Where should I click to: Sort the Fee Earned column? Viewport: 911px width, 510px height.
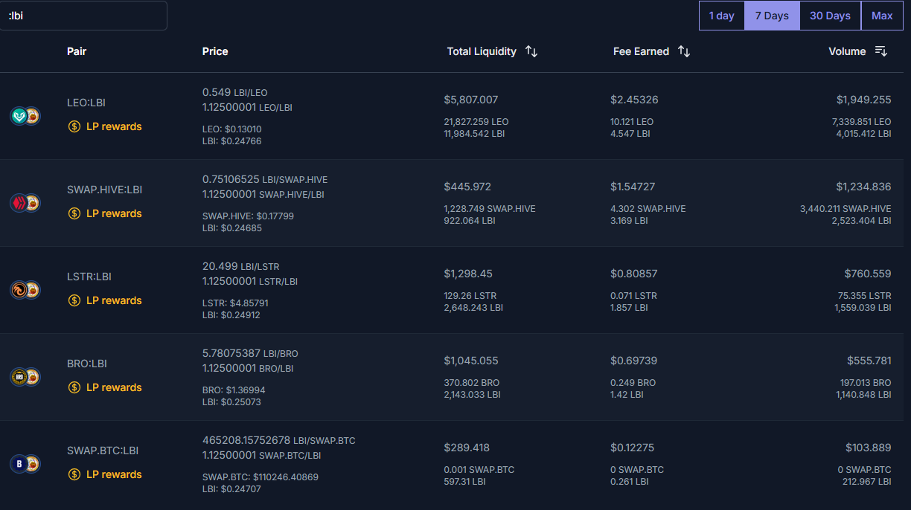click(x=684, y=51)
